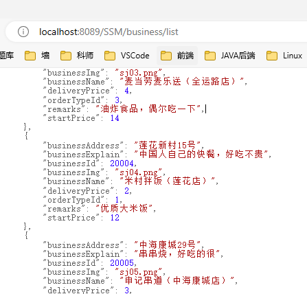Screen dimensions: 307x294
Task: Click the businessId value 20005
Action: click(x=122, y=263)
